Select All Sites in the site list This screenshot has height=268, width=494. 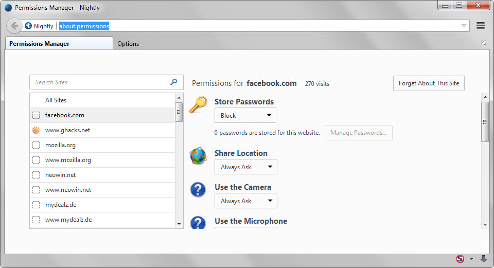pos(102,100)
